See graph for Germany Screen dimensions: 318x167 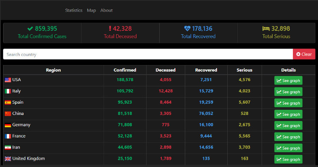click(288, 125)
